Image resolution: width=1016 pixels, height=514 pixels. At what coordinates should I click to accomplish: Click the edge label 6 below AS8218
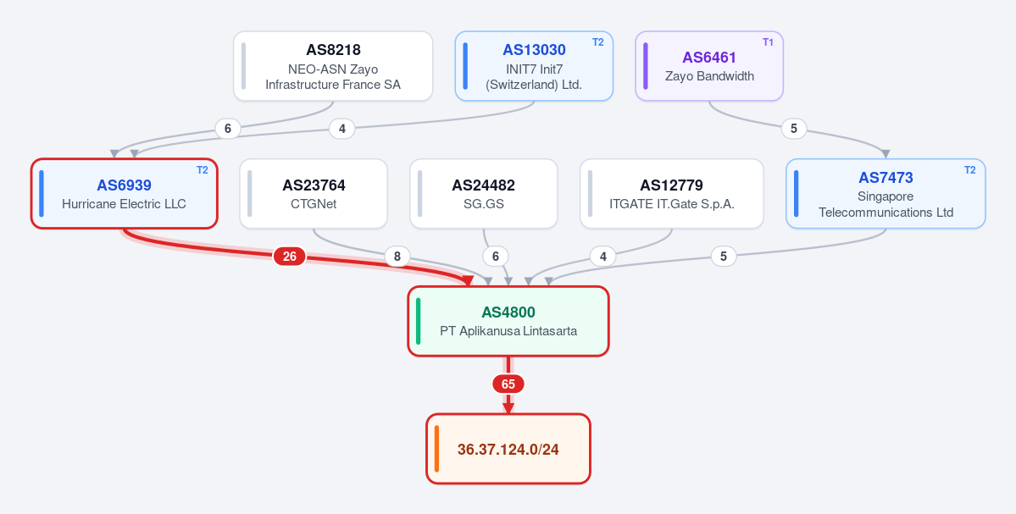tap(227, 129)
